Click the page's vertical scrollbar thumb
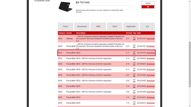The image size is (191, 107). [x=190, y=64]
